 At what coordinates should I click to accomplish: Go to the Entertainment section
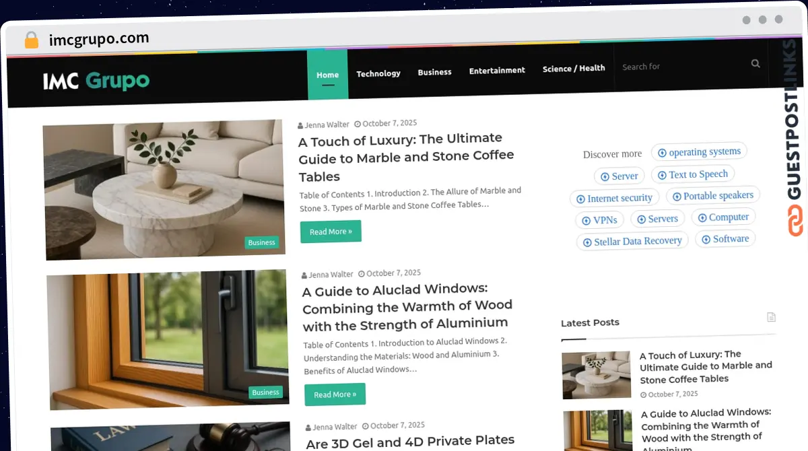(497, 70)
